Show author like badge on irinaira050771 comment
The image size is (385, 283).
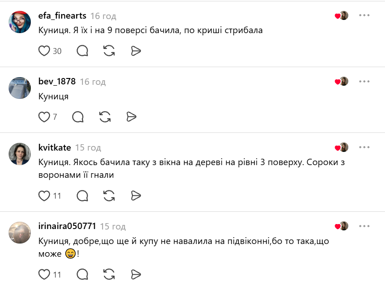[x=341, y=226]
